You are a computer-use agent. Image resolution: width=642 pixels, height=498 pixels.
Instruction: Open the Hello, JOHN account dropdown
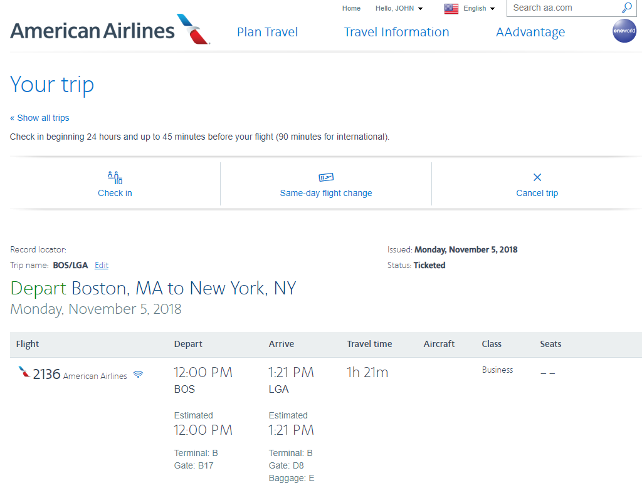pyautogui.click(x=399, y=8)
